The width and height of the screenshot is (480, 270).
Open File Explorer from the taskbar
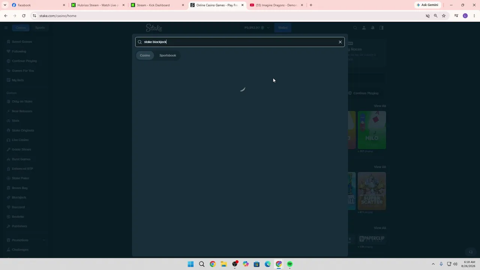(x=223, y=264)
